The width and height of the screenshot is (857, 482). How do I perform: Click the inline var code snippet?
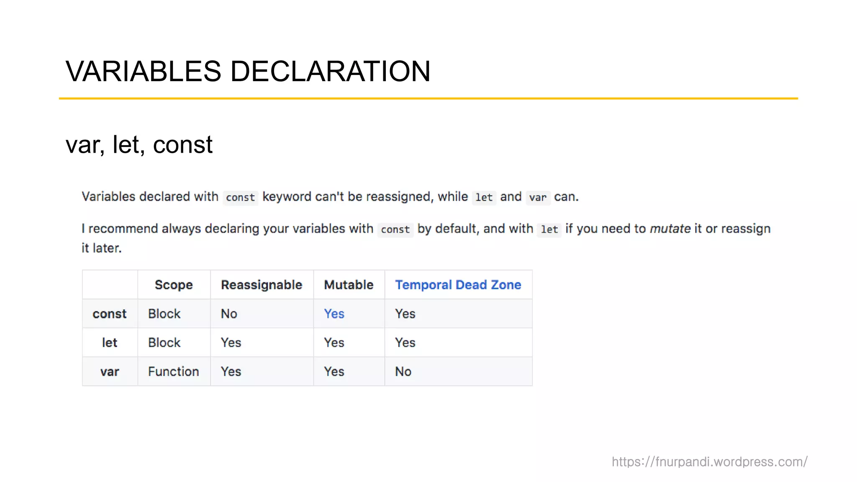538,197
